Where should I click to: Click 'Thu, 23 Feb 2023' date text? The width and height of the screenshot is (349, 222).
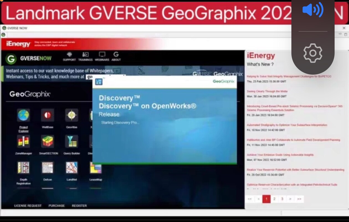[x=266, y=82]
